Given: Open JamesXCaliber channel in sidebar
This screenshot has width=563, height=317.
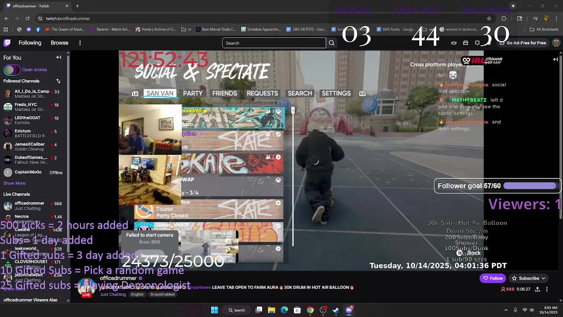Looking at the screenshot, I should pyautogui.click(x=34, y=147).
